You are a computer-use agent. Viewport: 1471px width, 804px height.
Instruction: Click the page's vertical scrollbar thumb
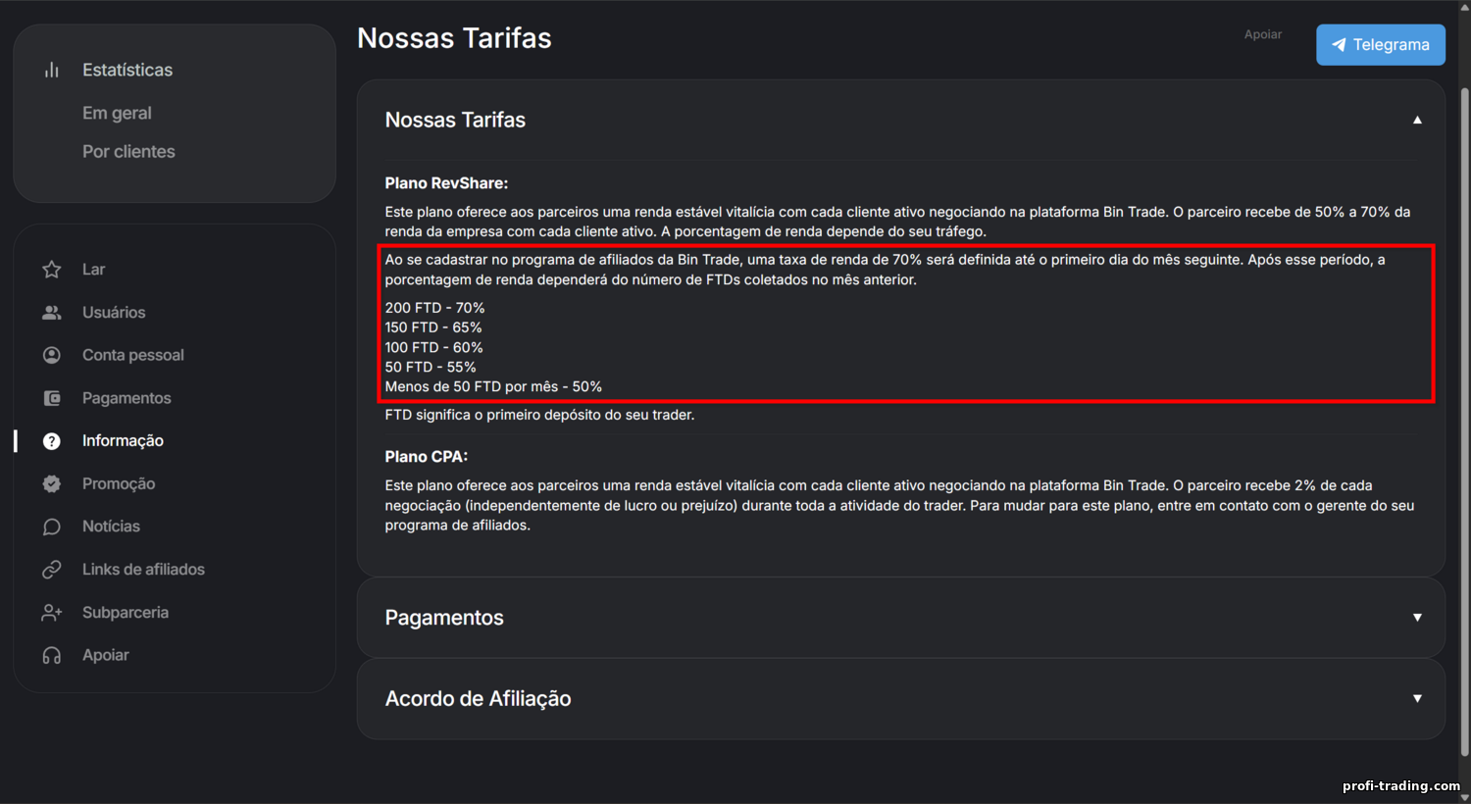coord(1465,422)
